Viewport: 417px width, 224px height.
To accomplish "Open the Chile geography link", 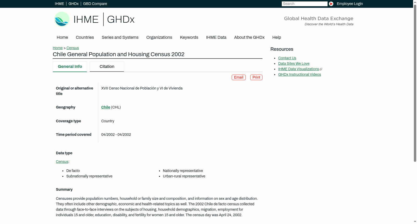I will pyautogui.click(x=106, y=107).
